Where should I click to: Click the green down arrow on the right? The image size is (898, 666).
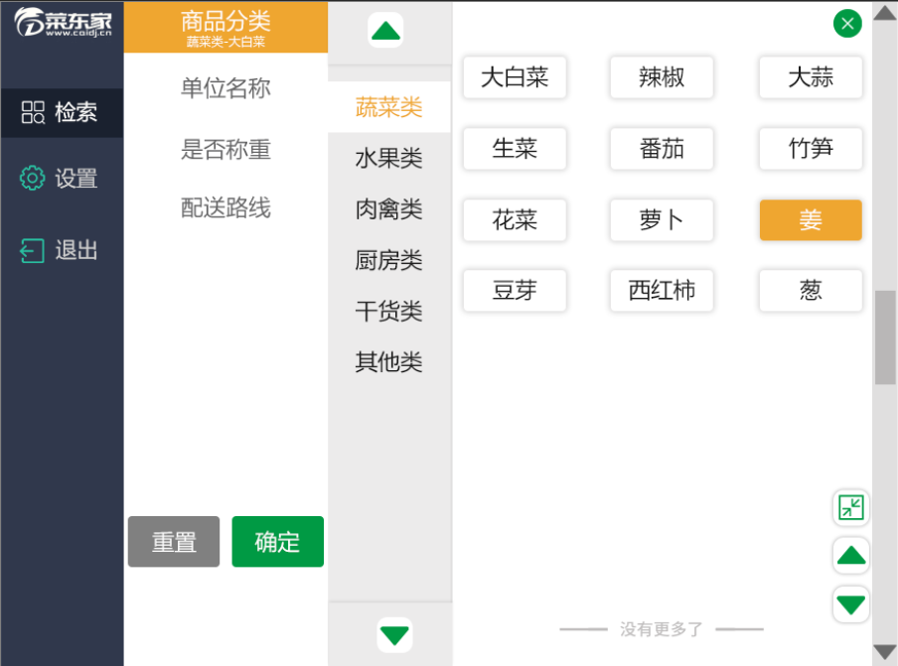point(850,603)
